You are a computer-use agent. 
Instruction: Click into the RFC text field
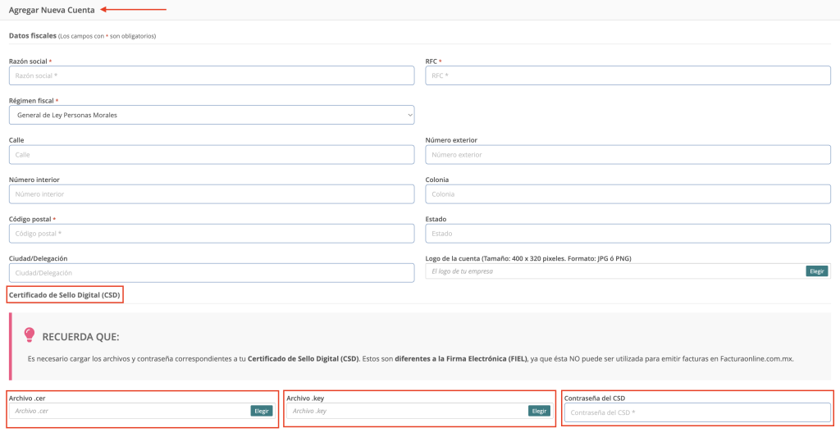pyautogui.click(x=628, y=75)
